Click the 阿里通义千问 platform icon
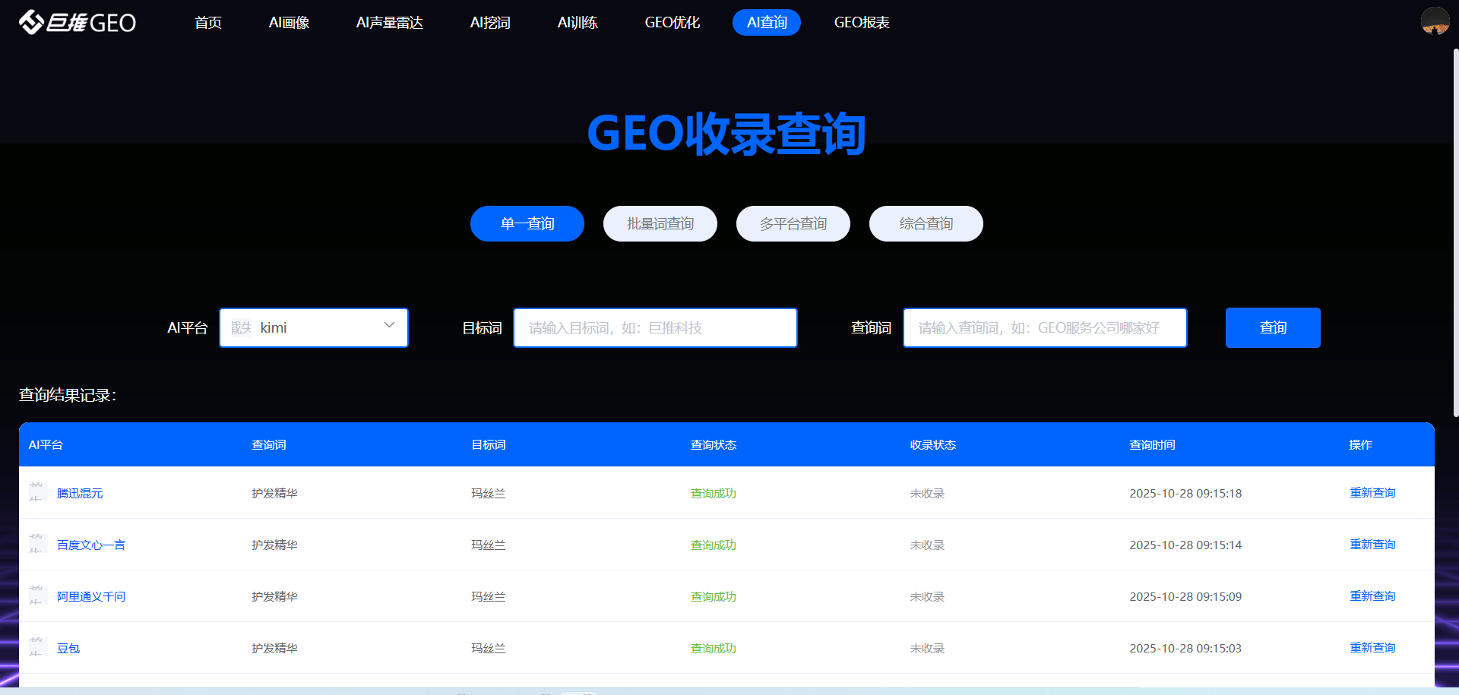Viewport: 1459px width, 695px height. pos(36,596)
